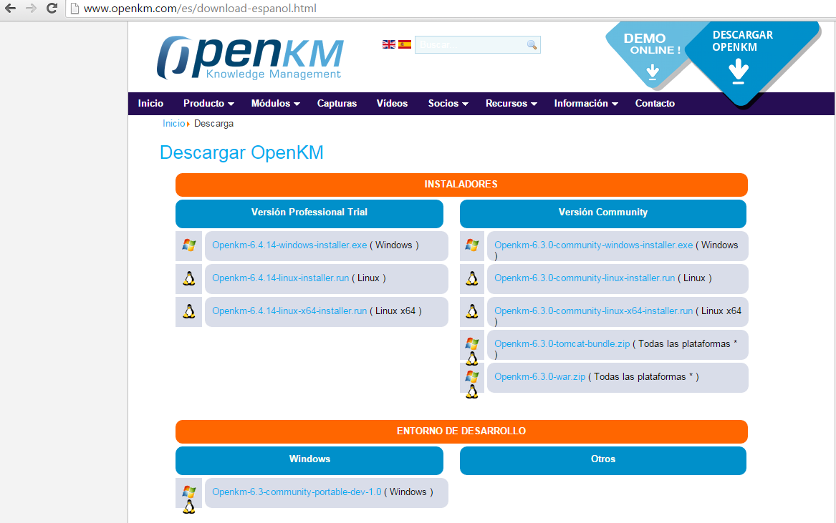Click the Inicio breadcrumb link
This screenshot has height=523, width=836.
(x=173, y=124)
